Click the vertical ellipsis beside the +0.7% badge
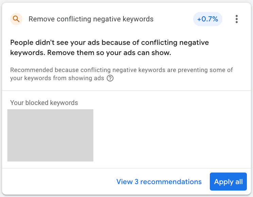 [x=237, y=19]
